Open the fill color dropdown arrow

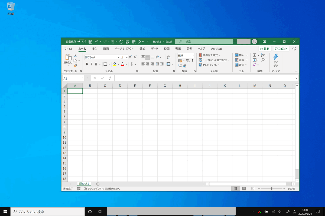coord(118,64)
